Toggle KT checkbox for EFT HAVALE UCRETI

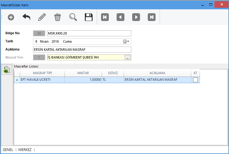tap(195, 80)
